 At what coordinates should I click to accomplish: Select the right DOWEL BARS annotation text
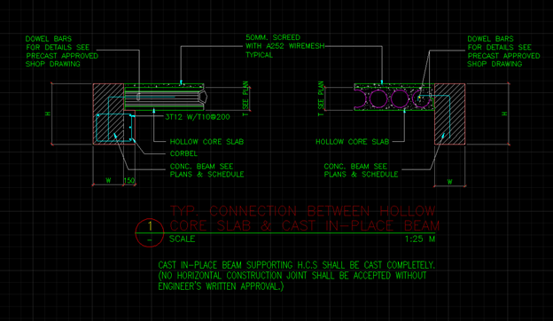503,51
